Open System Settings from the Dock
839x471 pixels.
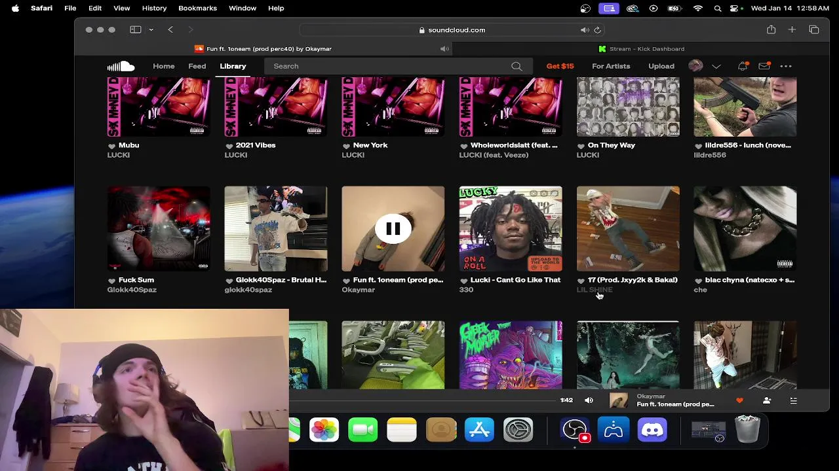[518, 430]
